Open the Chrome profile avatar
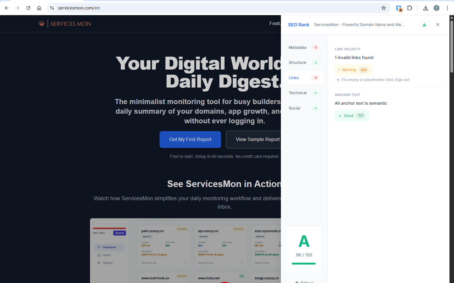The width and height of the screenshot is (454, 283). point(436,8)
